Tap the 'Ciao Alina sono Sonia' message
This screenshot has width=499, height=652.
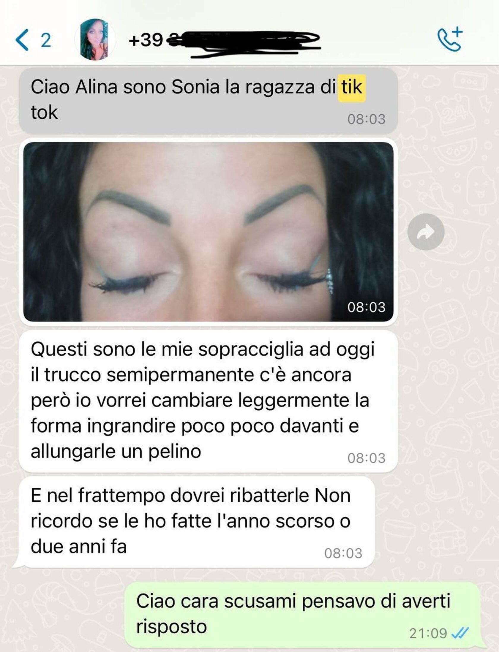pos(208,101)
